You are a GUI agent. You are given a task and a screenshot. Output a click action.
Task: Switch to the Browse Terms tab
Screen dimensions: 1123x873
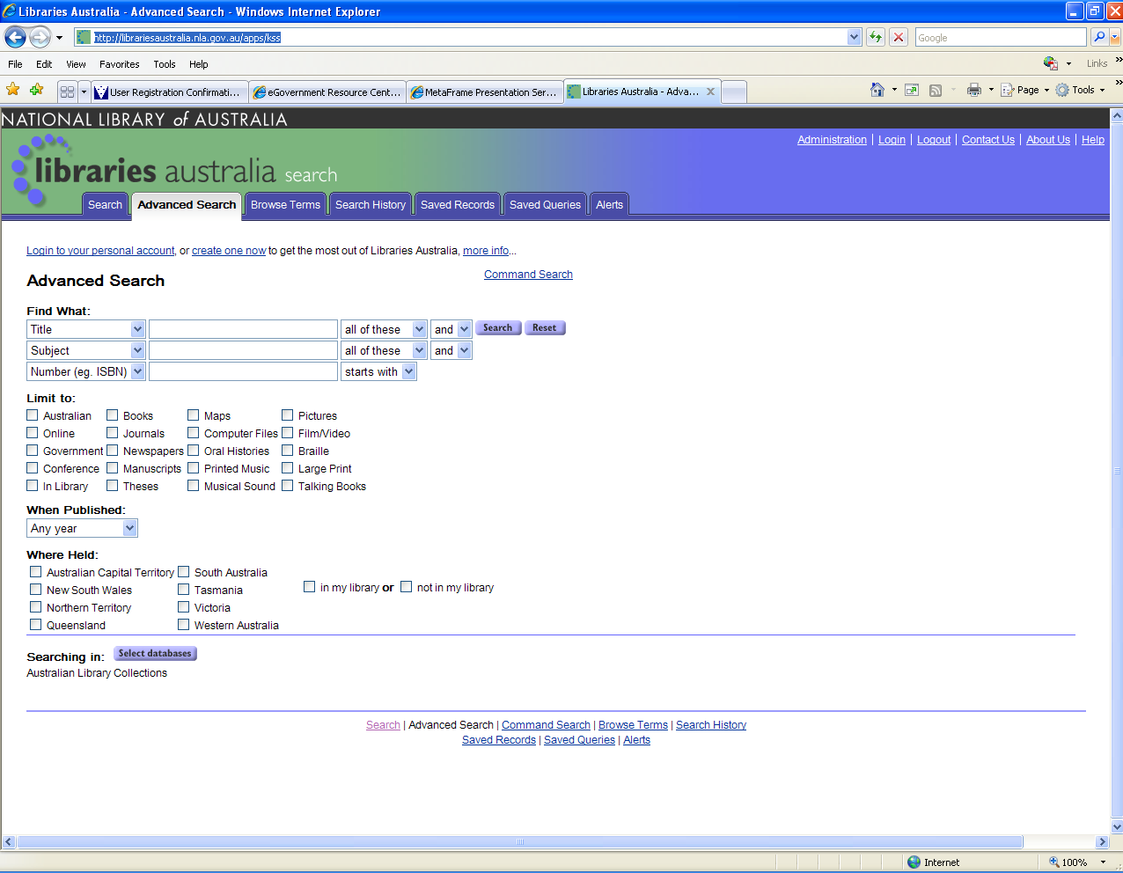(285, 204)
